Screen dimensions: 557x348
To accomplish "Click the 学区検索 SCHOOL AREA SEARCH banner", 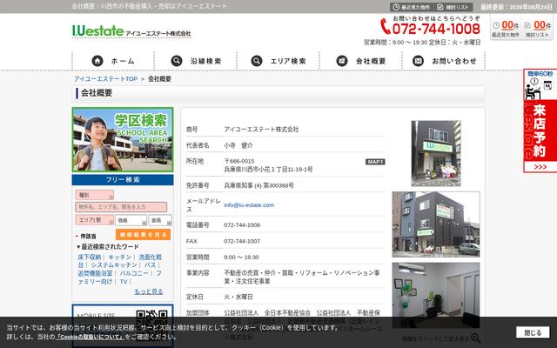I will point(123,139).
